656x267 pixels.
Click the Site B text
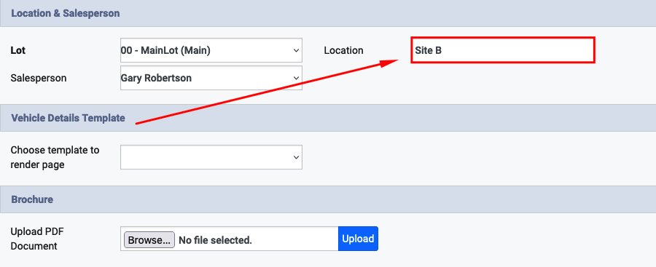pos(428,50)
